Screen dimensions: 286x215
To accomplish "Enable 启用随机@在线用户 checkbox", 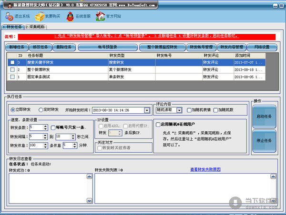I will point(158,125).
